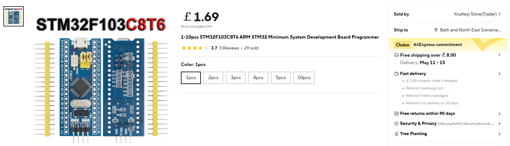Image resolution: width=510 pixels, height=146 pixels.
Task: Select the 1pcs quantity option
Action: click(x=191, y=78)
